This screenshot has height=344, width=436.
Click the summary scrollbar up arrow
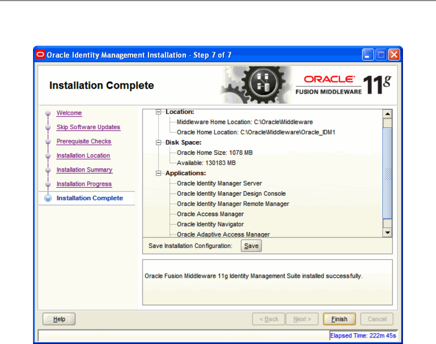pyautogui.click(x=387, y=114)
